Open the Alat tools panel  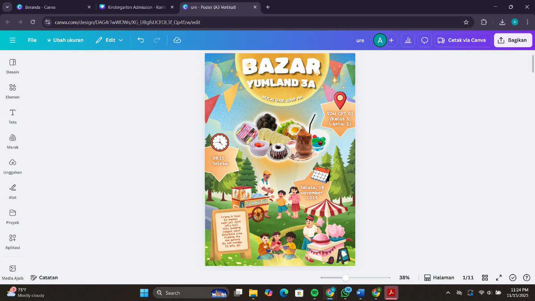click(x=12, y=191)
